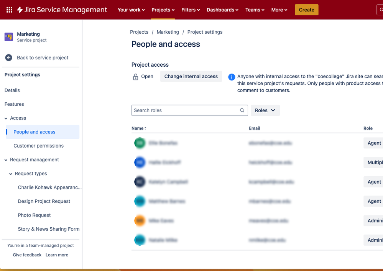383x271 pixels.
Task: Click the back arrow icon beside Back to service project
Action: click(x=8, y=57)
